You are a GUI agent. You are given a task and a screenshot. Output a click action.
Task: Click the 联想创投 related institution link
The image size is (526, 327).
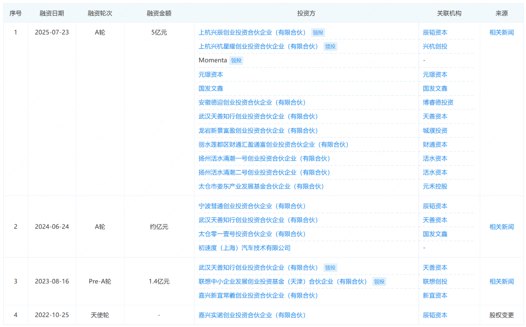(434, 281)
